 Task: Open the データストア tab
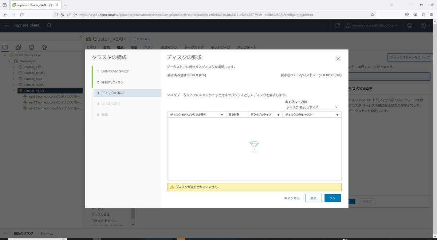(194, 47)
